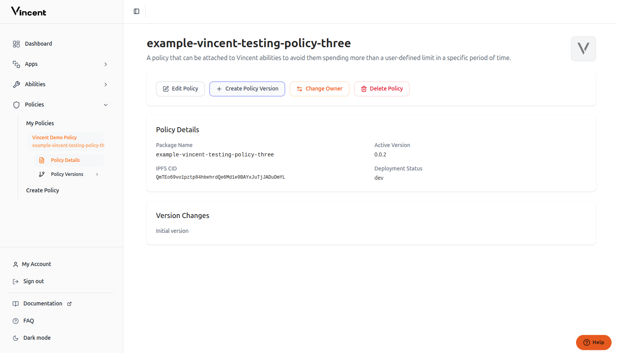Viewport: 617px width, 353px height.
Task: Click the Policy Versions branch icon
Action: [42, 174]
